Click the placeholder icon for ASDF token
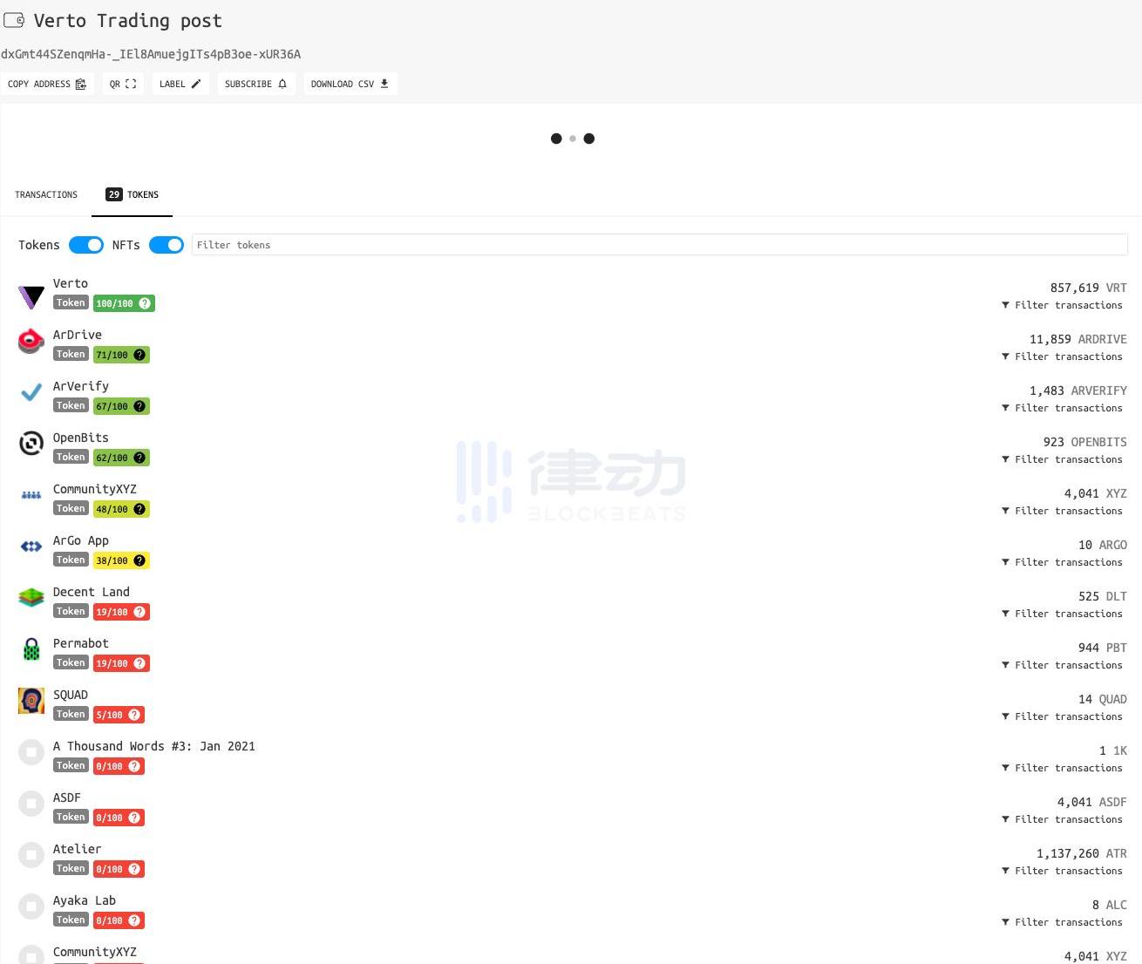 (x=31, y=804)
